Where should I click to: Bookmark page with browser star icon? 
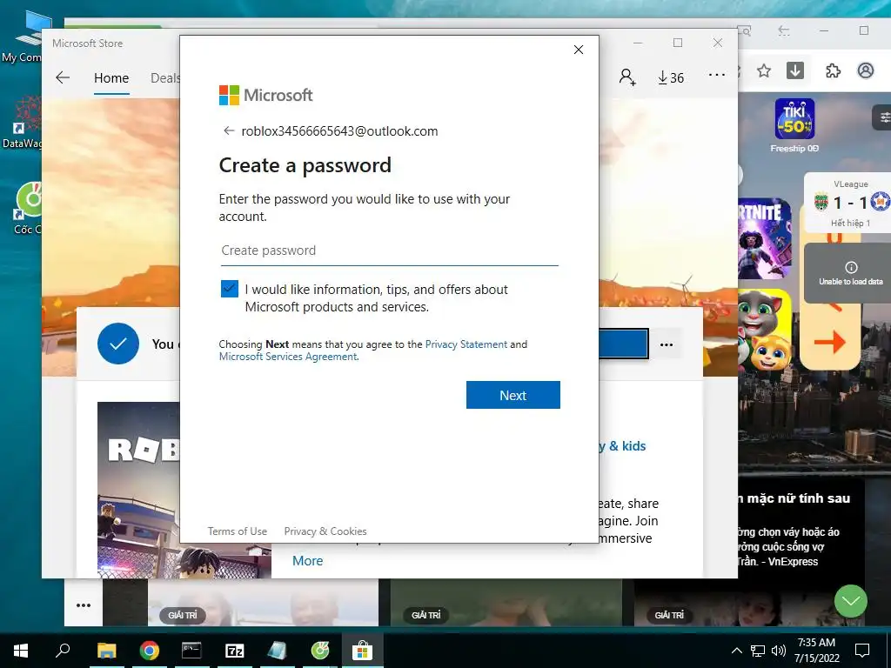[764, 70]
